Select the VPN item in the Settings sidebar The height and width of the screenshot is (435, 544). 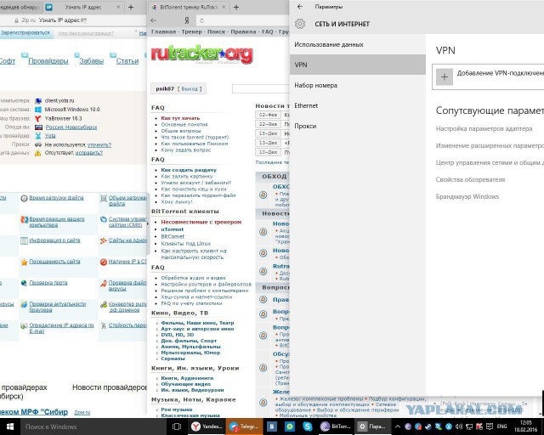357,65
